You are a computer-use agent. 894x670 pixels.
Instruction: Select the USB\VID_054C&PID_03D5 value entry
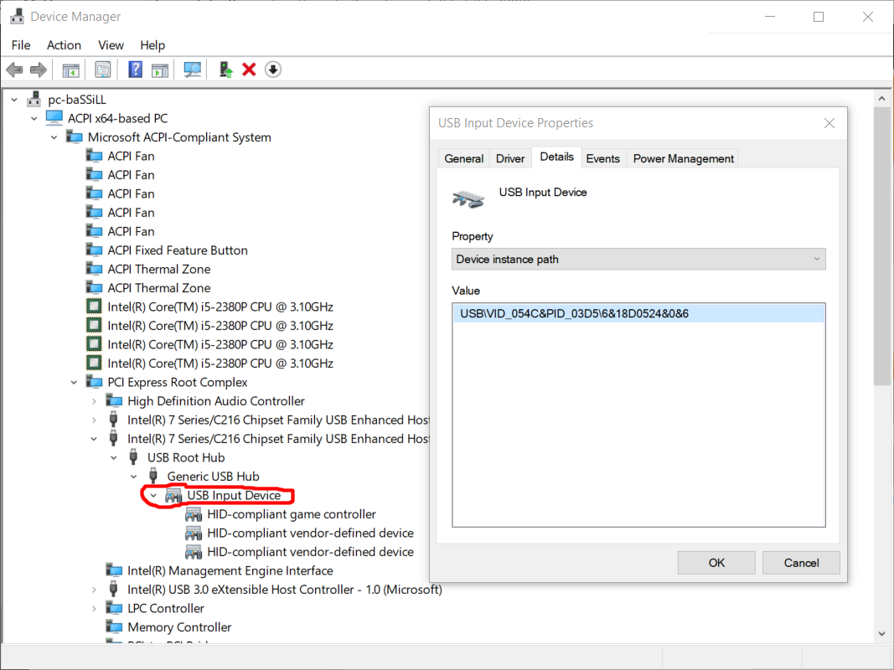click(638, 313)
